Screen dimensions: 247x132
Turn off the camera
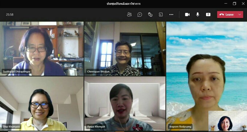(x=187, y=14)
